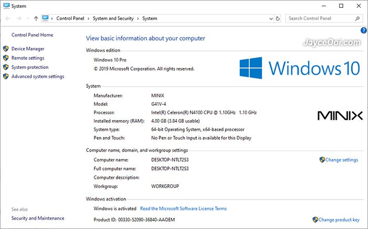Expand chevron after System and Security breadcrumb
The height and width of the screenshot is (229, 368).
(138, 18)
